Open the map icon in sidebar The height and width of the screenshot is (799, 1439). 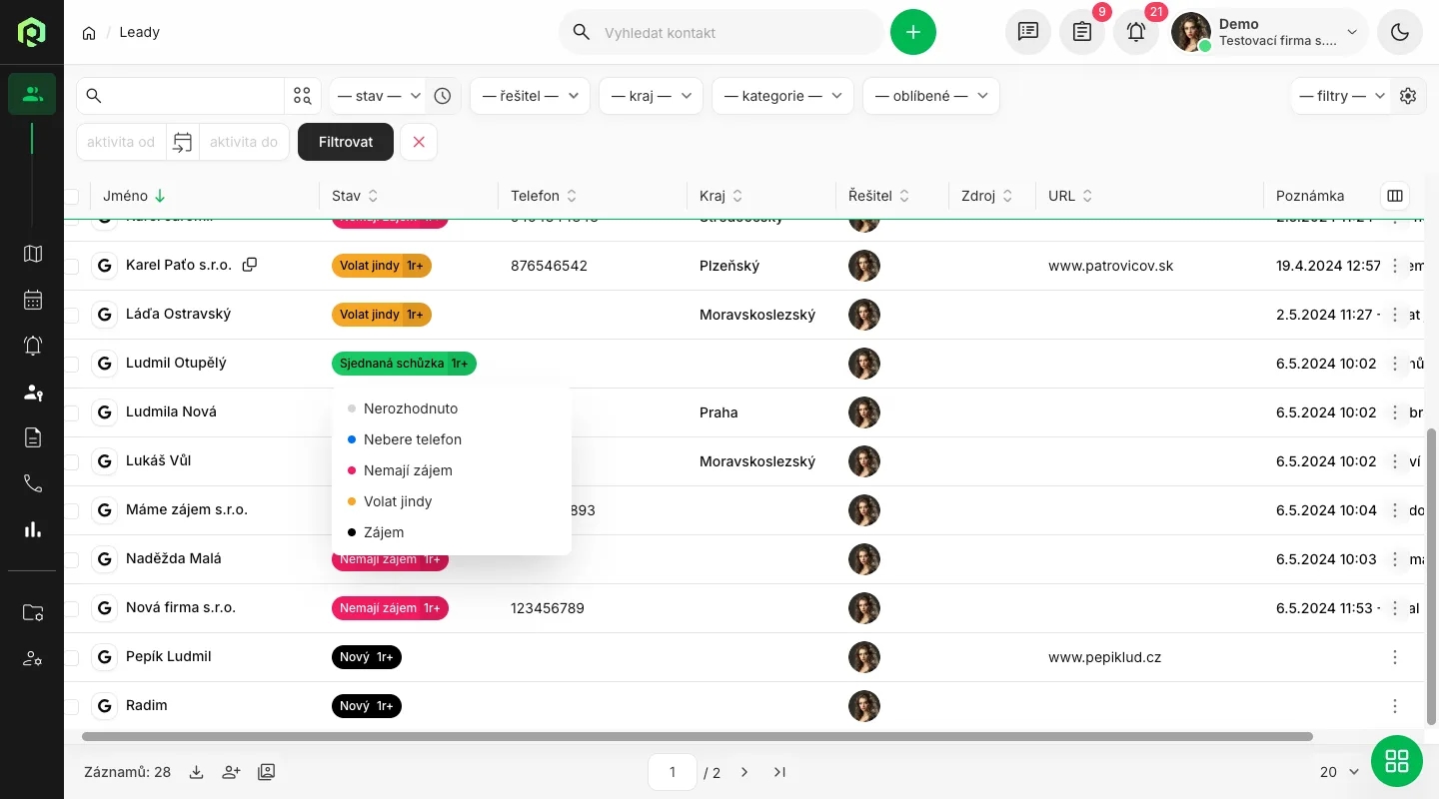coord(33,254)
